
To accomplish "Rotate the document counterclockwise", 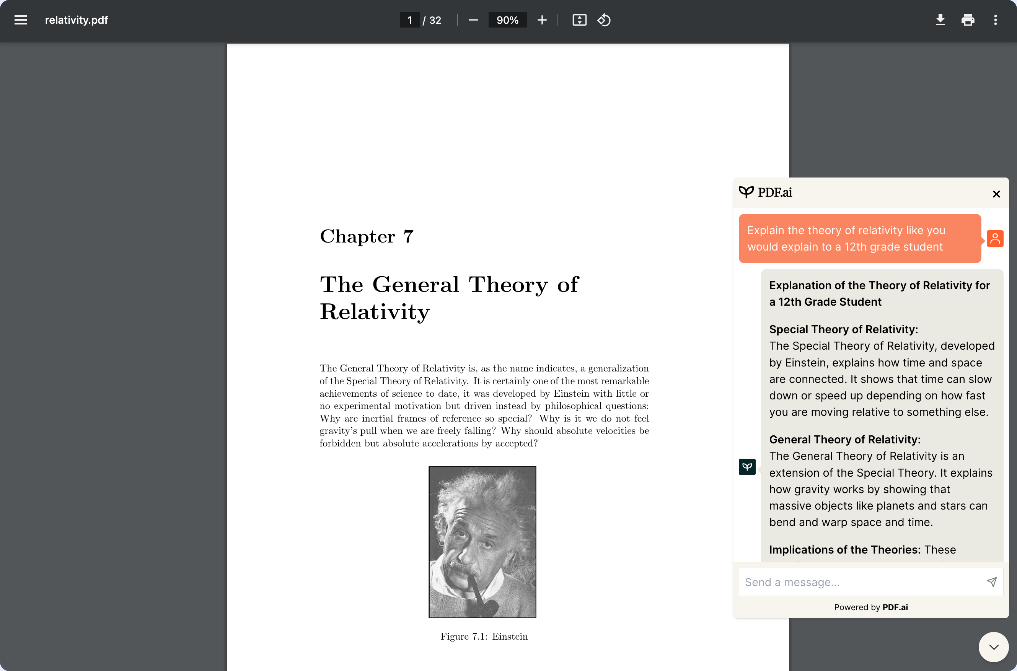I will pyautogui.click(x=604, y=20).
